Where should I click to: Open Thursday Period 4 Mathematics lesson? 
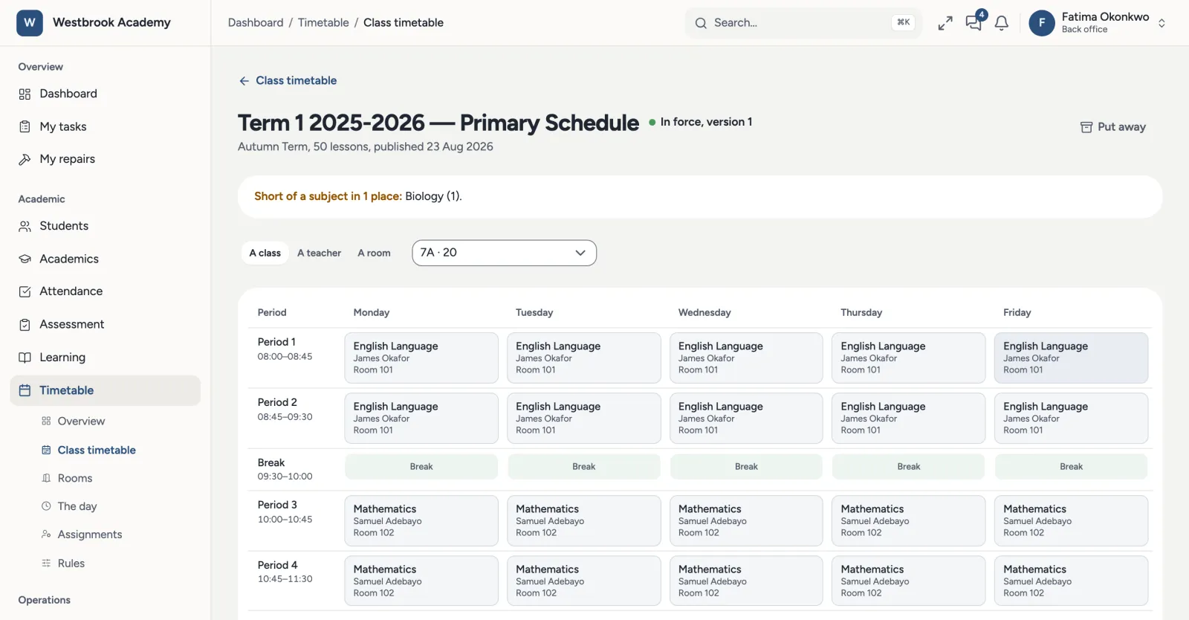(x=908, y=581)
